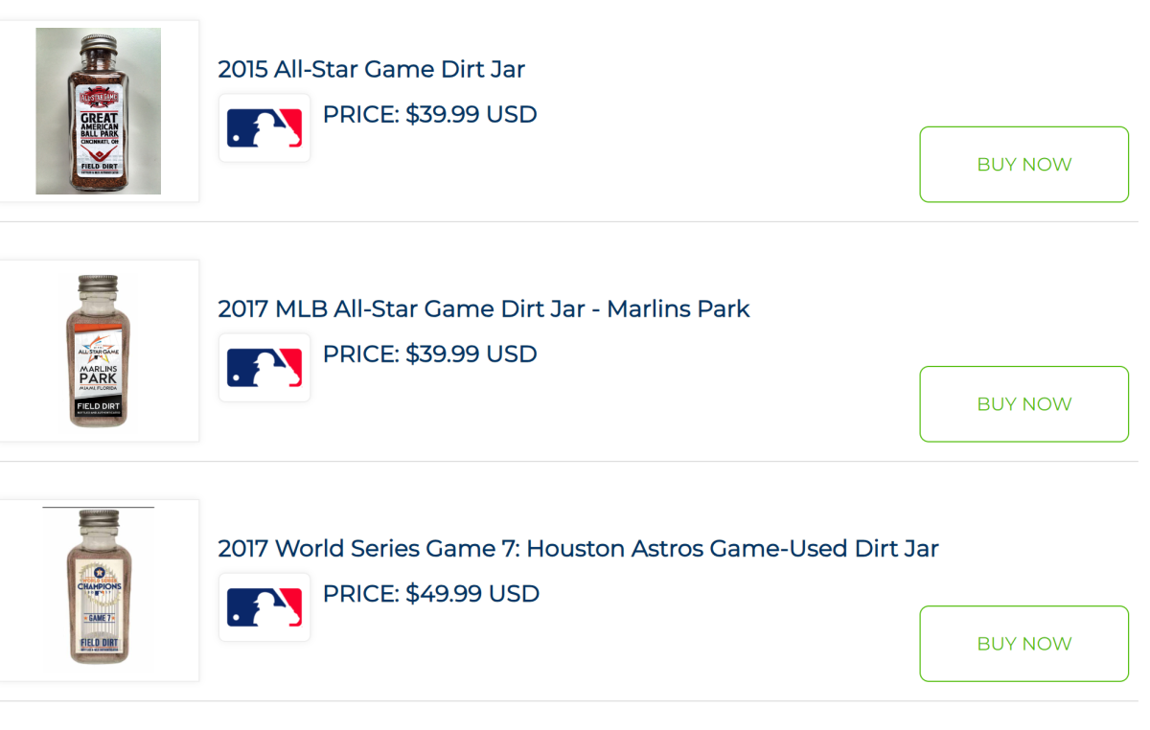Open the Marlins Park dirt jar product image
The width and height of the screenshot is (1150, 730).
pos(99,351)
